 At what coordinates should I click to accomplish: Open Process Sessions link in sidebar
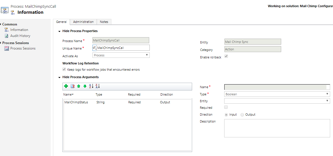23,48
